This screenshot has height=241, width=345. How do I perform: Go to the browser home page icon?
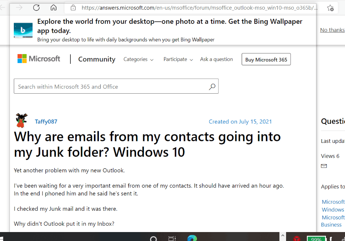tap(53, 8)
